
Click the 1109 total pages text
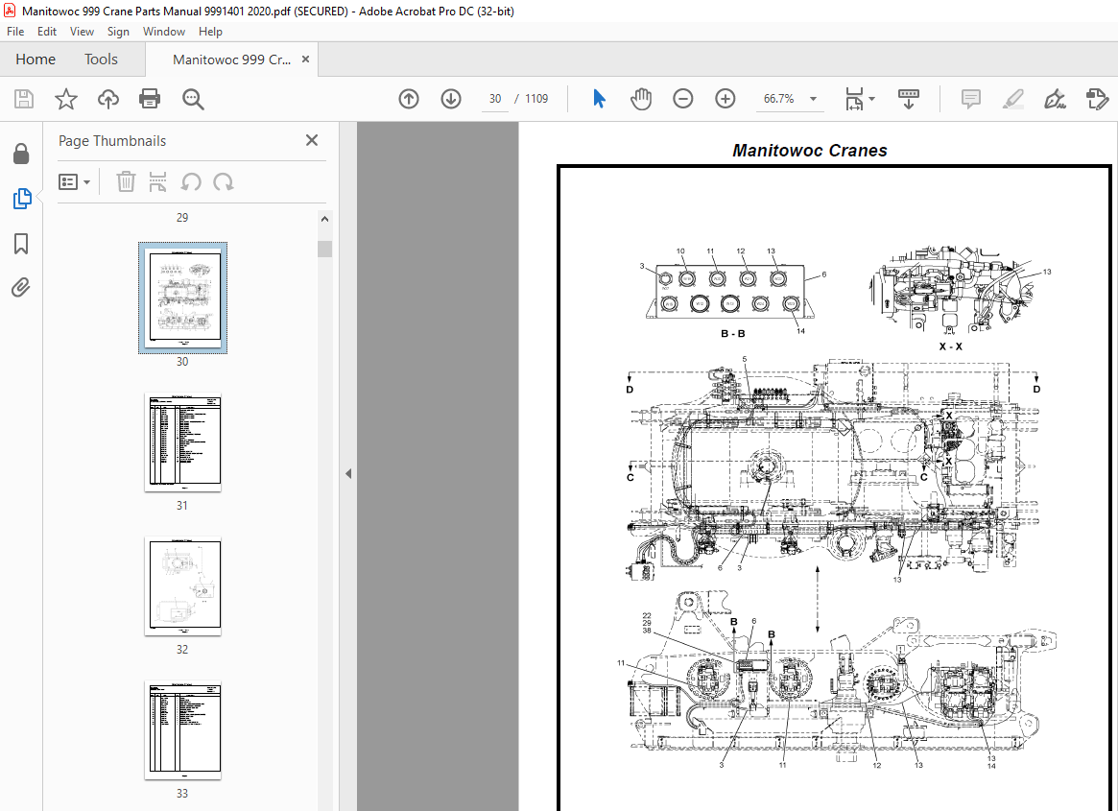536,99
